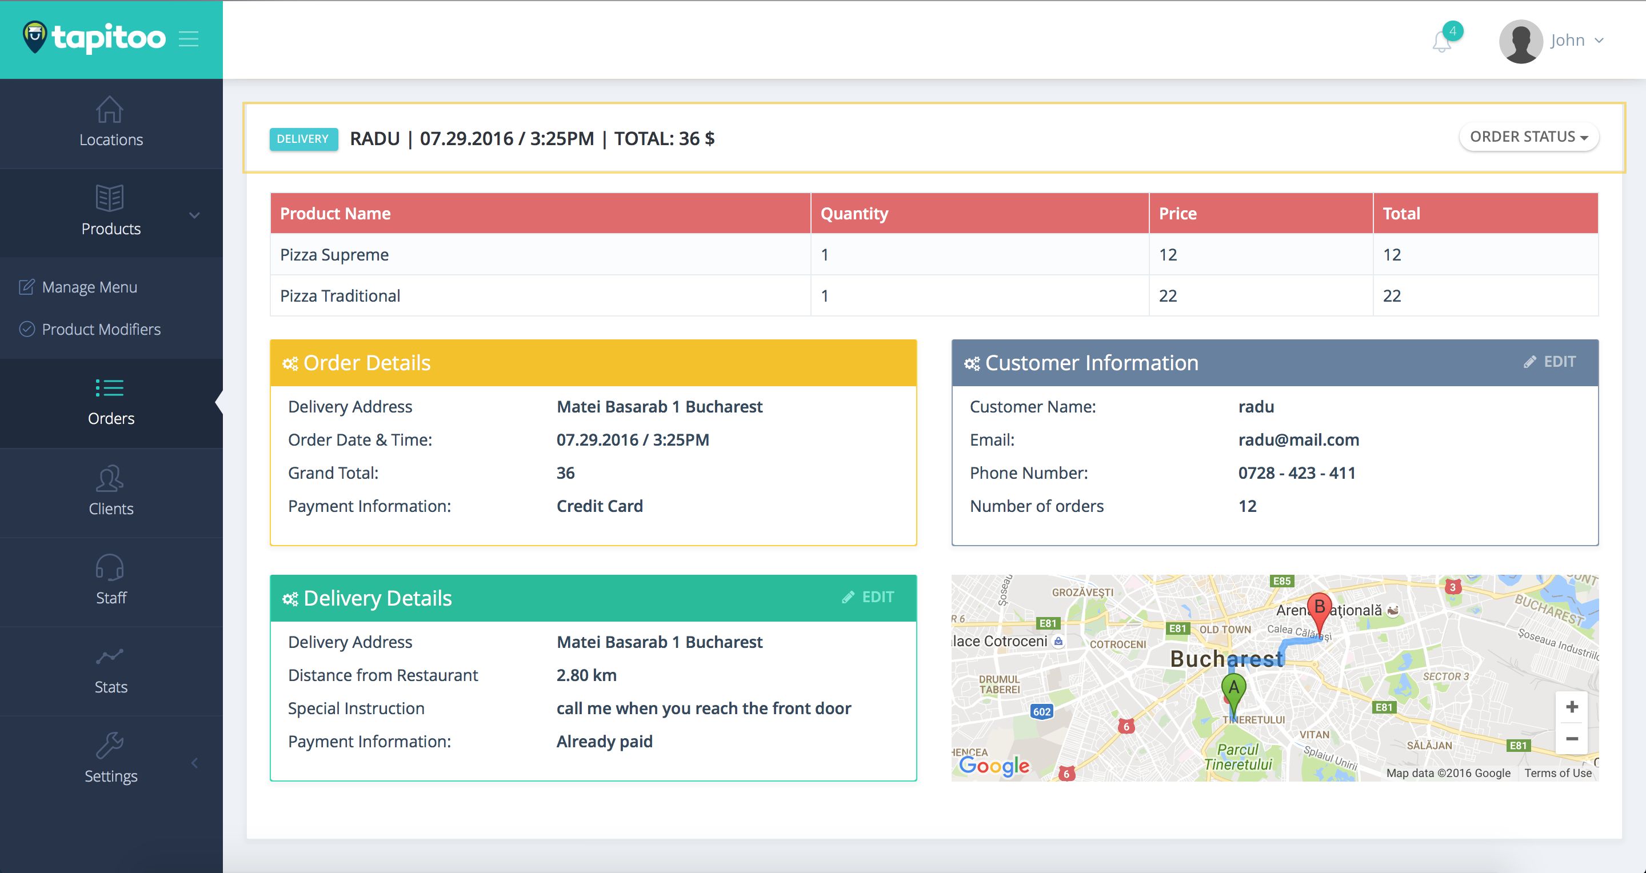Select Product Modifiers menu item
This screenshot has height=873, width=1646.
click(101, 330)
